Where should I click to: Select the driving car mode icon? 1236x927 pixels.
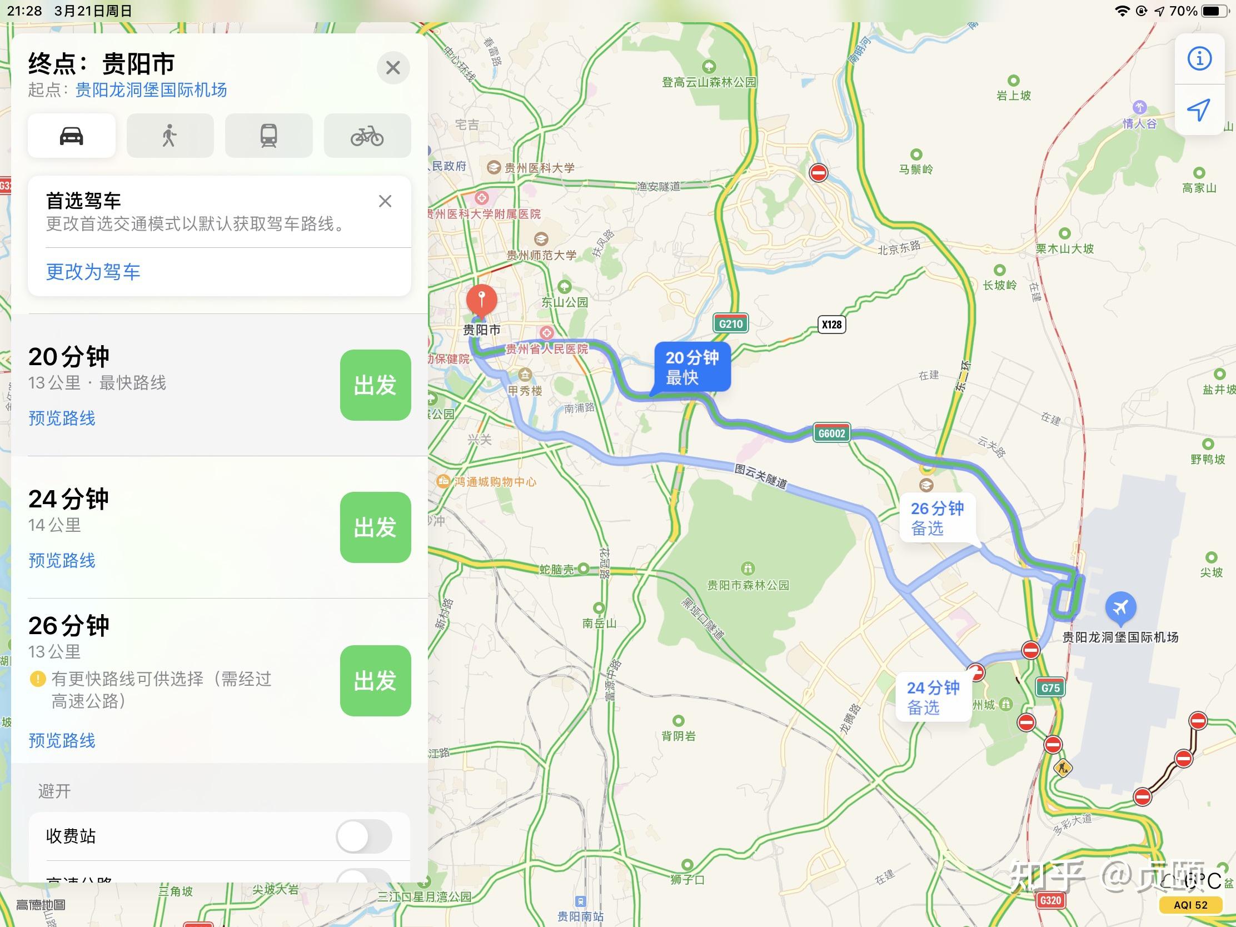coord(72,136)
